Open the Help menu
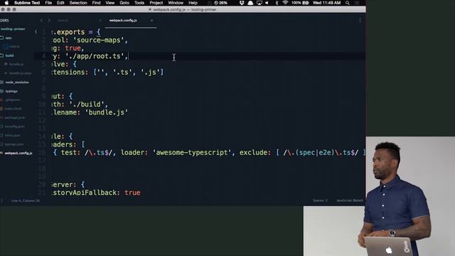The width and height of the screenshot is (455, 256). (193, 3)
